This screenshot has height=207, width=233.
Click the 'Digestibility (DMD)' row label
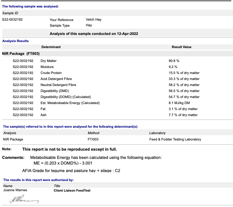point(55,91)
